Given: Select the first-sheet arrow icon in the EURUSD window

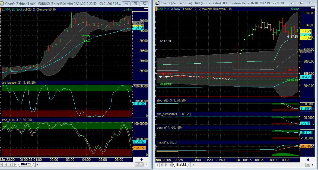Looking at the screenshot, I should pyautogui.click(x=2, y=165).
